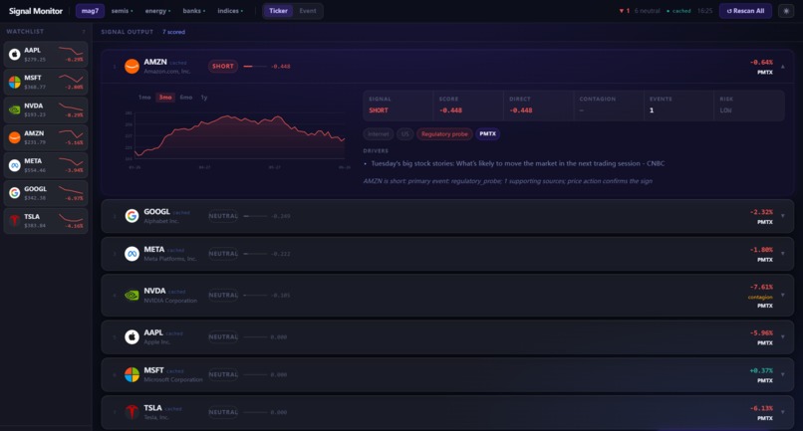Click the MSFT sparkline in the watchlist
This screenshot has width=803, height=431.
click(71, 79)
